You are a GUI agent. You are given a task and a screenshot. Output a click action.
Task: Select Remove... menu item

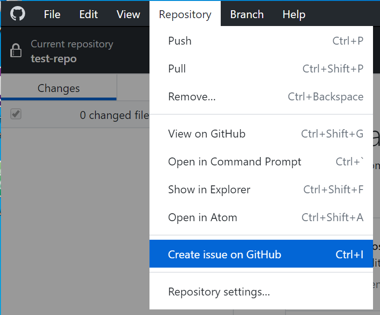coord(261,97)
